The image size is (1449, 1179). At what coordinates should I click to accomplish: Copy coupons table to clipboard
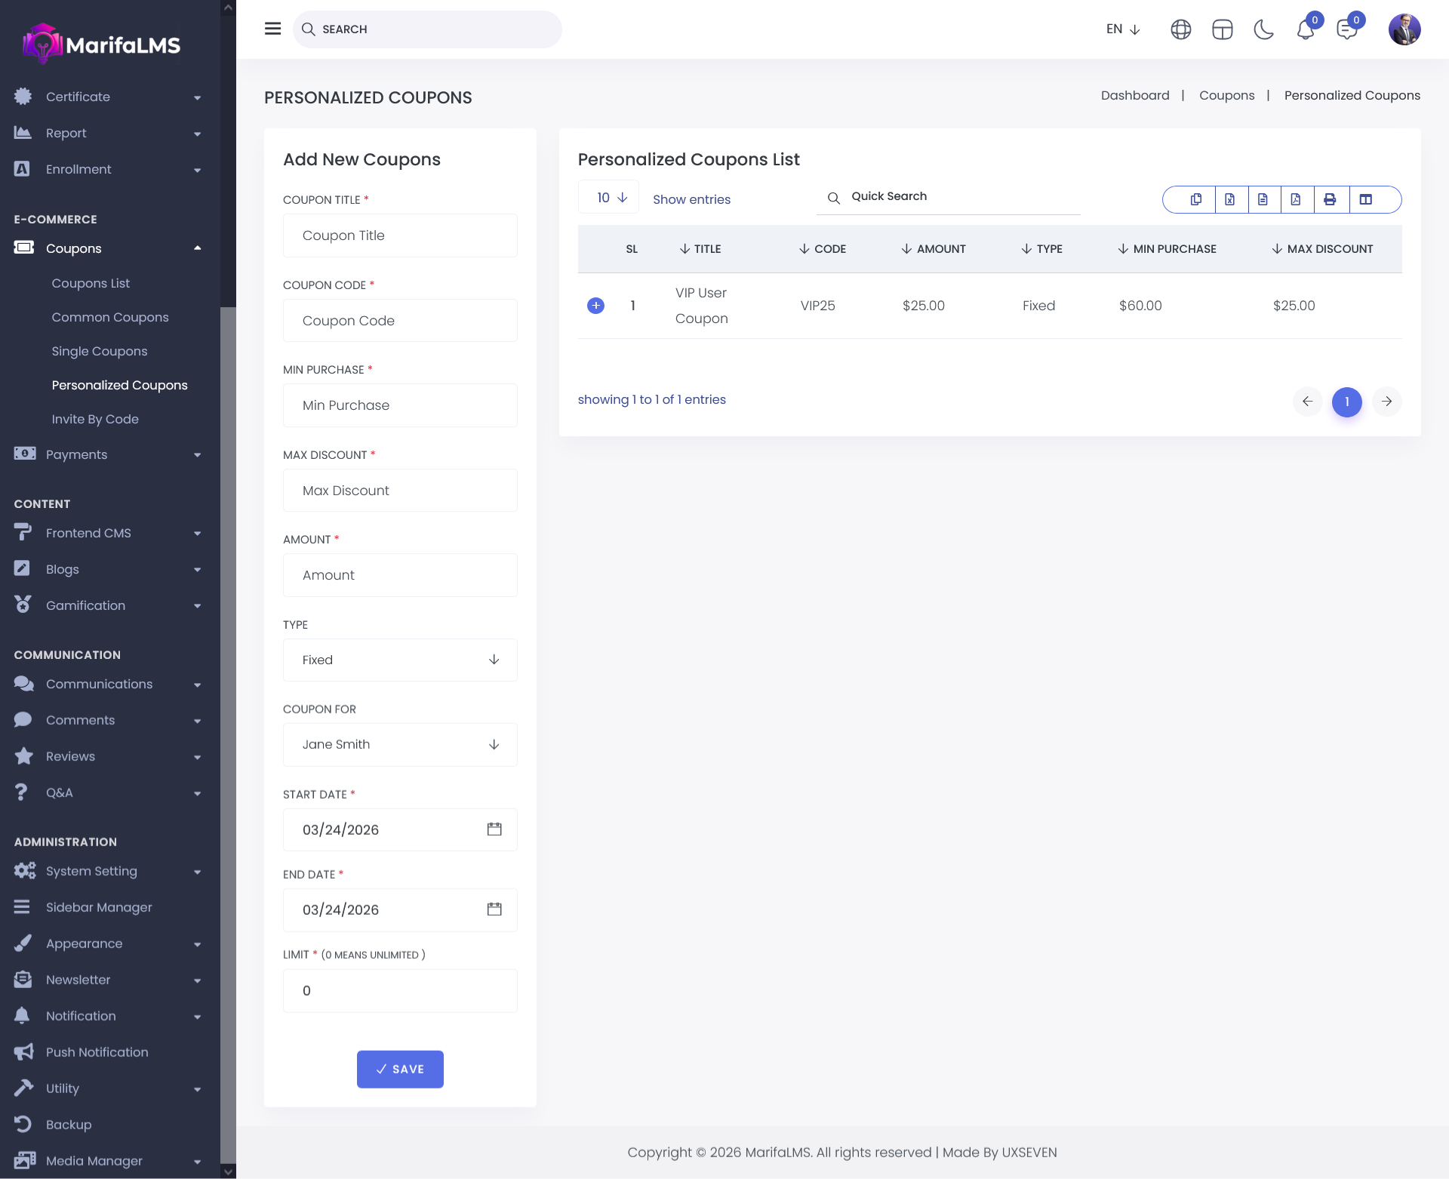[1196, 199]
